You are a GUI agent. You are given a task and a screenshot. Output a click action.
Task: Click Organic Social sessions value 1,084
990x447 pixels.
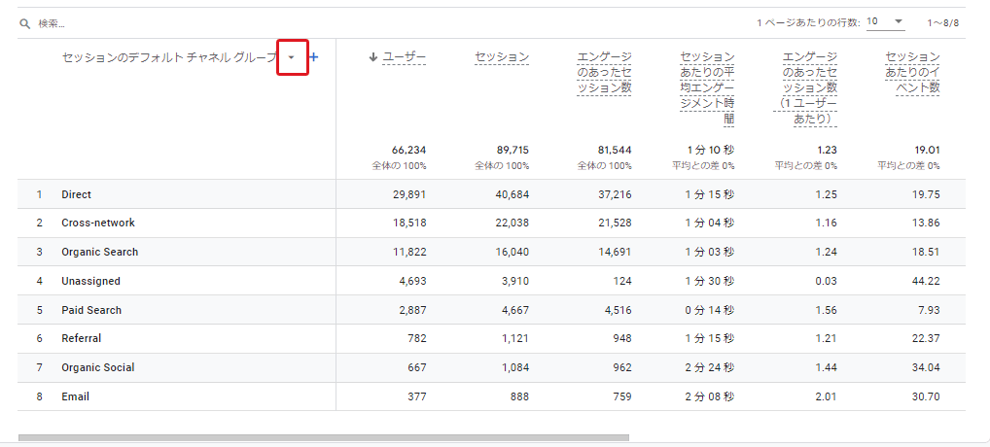[x=514, y=367]
